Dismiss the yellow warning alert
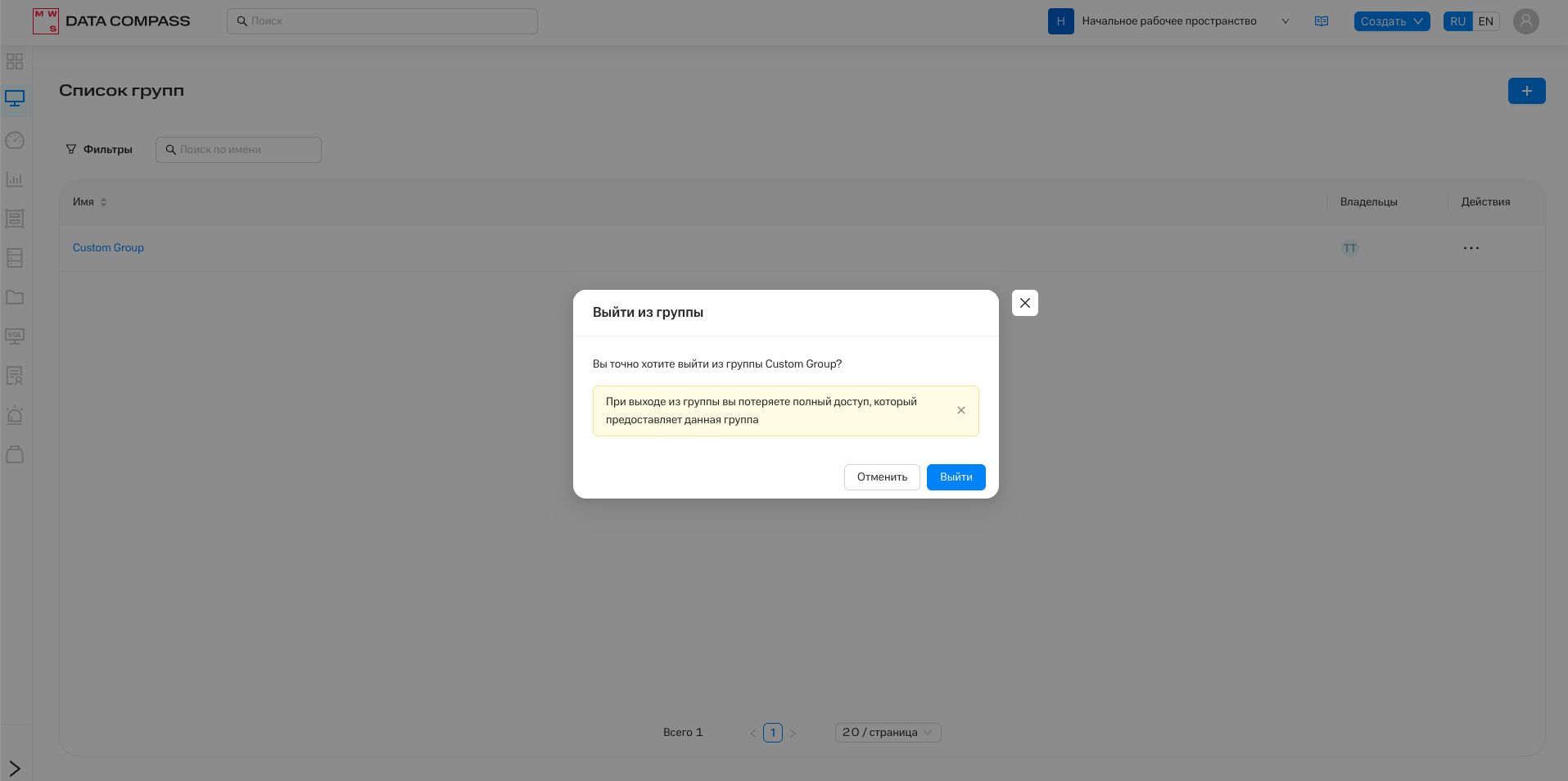The height and width of the screenshot is (781, 1568). pyautogui.click(x=960, y=410)
